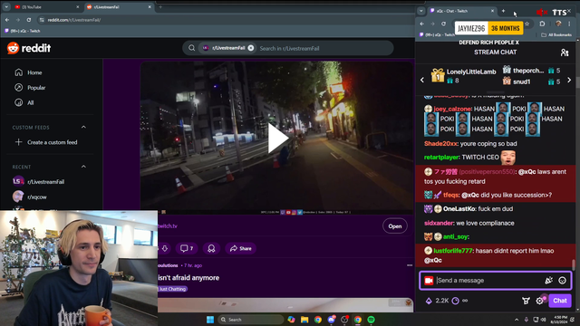Open the post overflow options menu
580x326 pixels.
coord(410,265)
